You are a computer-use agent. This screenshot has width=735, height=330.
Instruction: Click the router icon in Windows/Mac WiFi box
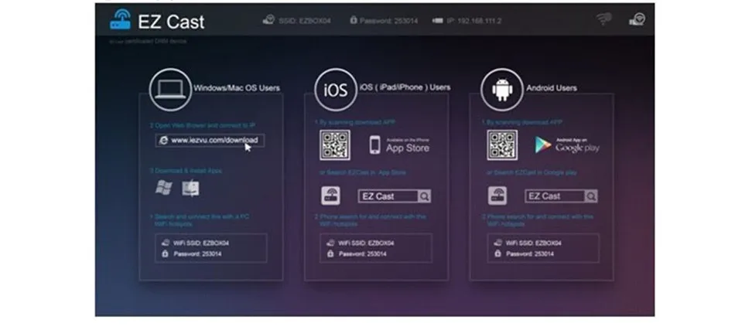click(x=165, y=243)
